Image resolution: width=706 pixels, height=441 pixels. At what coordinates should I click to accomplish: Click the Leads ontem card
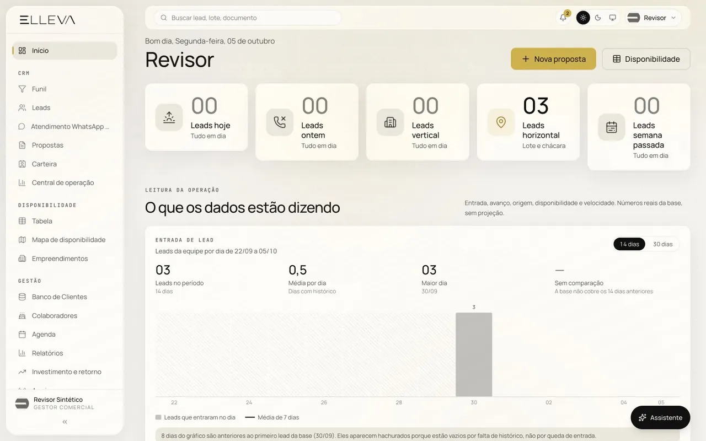point(307,122)
